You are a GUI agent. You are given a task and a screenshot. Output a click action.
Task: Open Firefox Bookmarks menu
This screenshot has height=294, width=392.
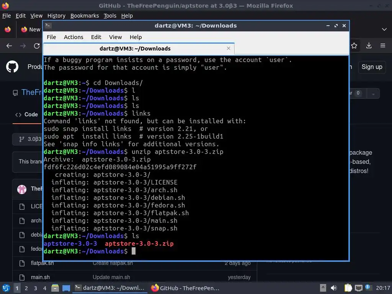pos(85,16)
